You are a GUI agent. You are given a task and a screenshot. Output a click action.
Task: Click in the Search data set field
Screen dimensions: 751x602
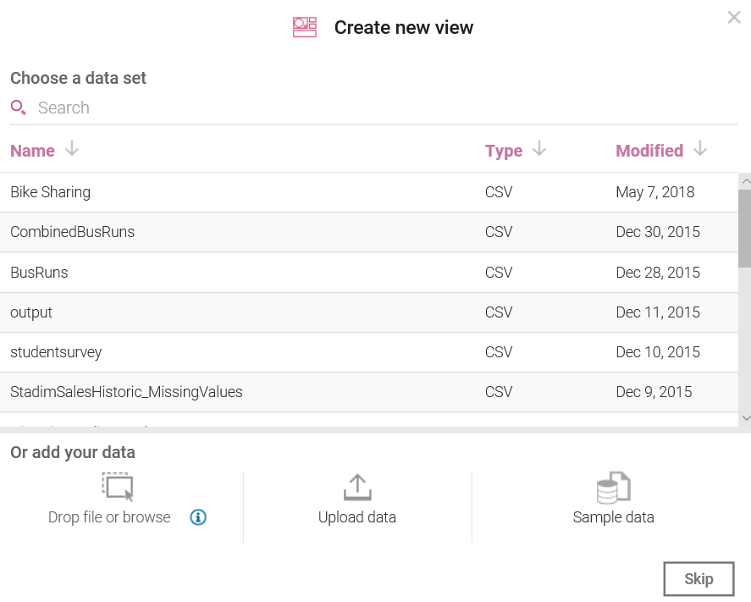pos(254,108)
